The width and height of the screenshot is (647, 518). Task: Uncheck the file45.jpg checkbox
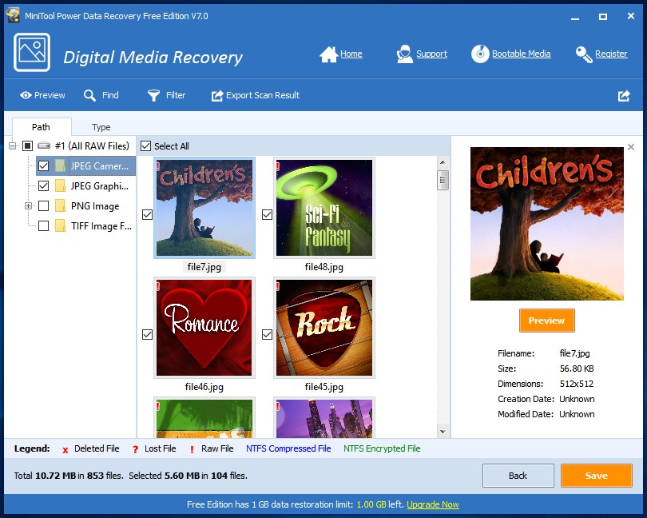point(267,335)
